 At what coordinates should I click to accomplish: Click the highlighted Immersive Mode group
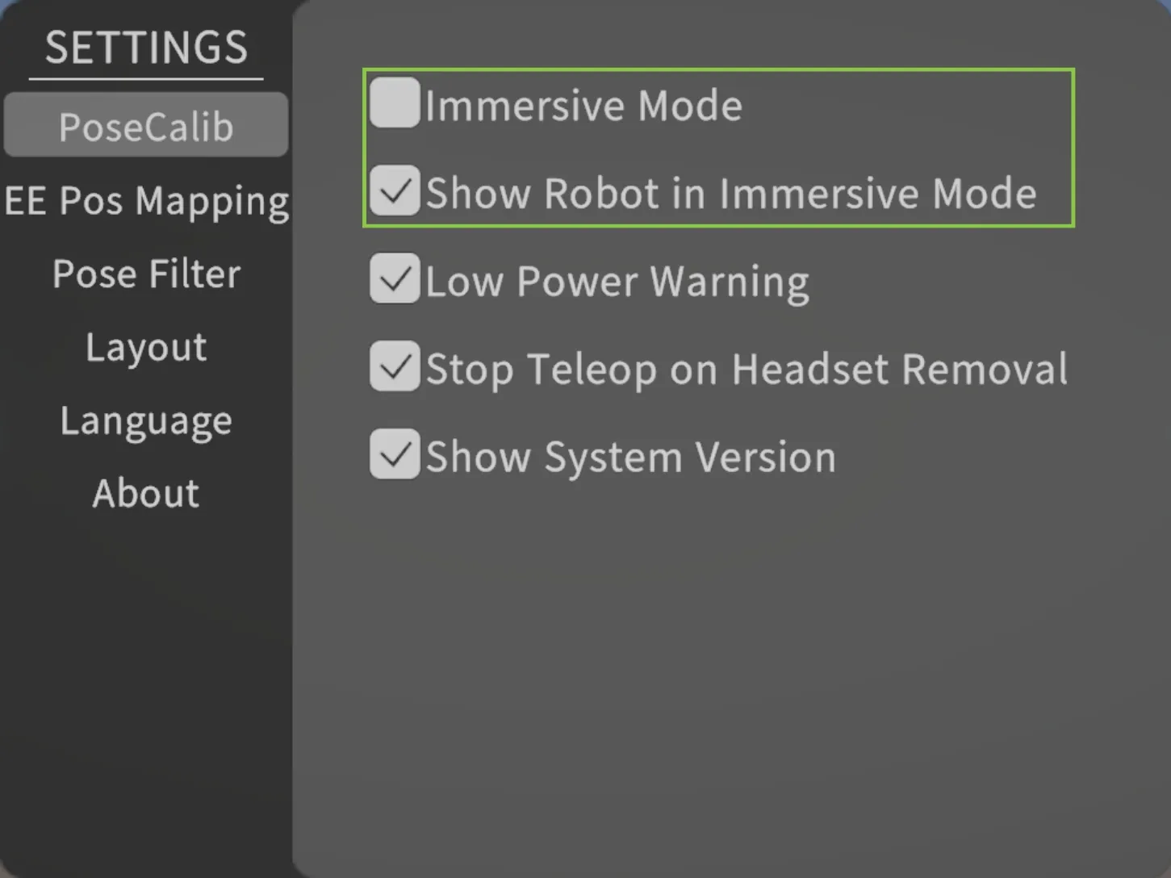pos(718,148)
